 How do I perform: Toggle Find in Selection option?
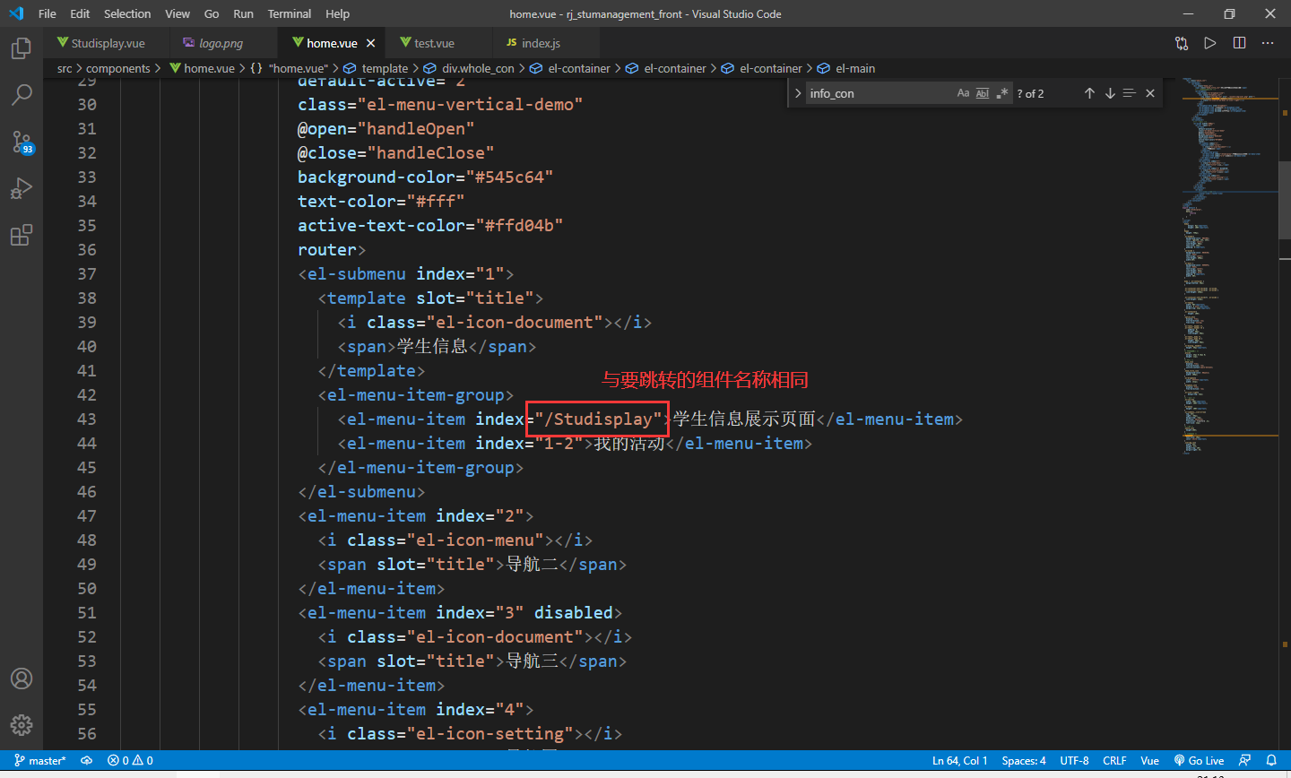(1130, 93)
